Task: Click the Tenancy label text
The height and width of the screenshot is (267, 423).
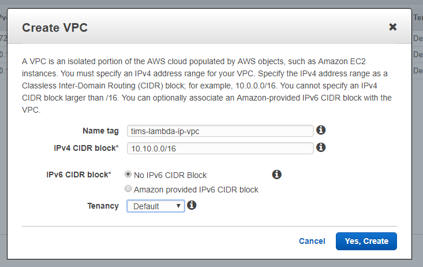Action: (x=103, y=206)
